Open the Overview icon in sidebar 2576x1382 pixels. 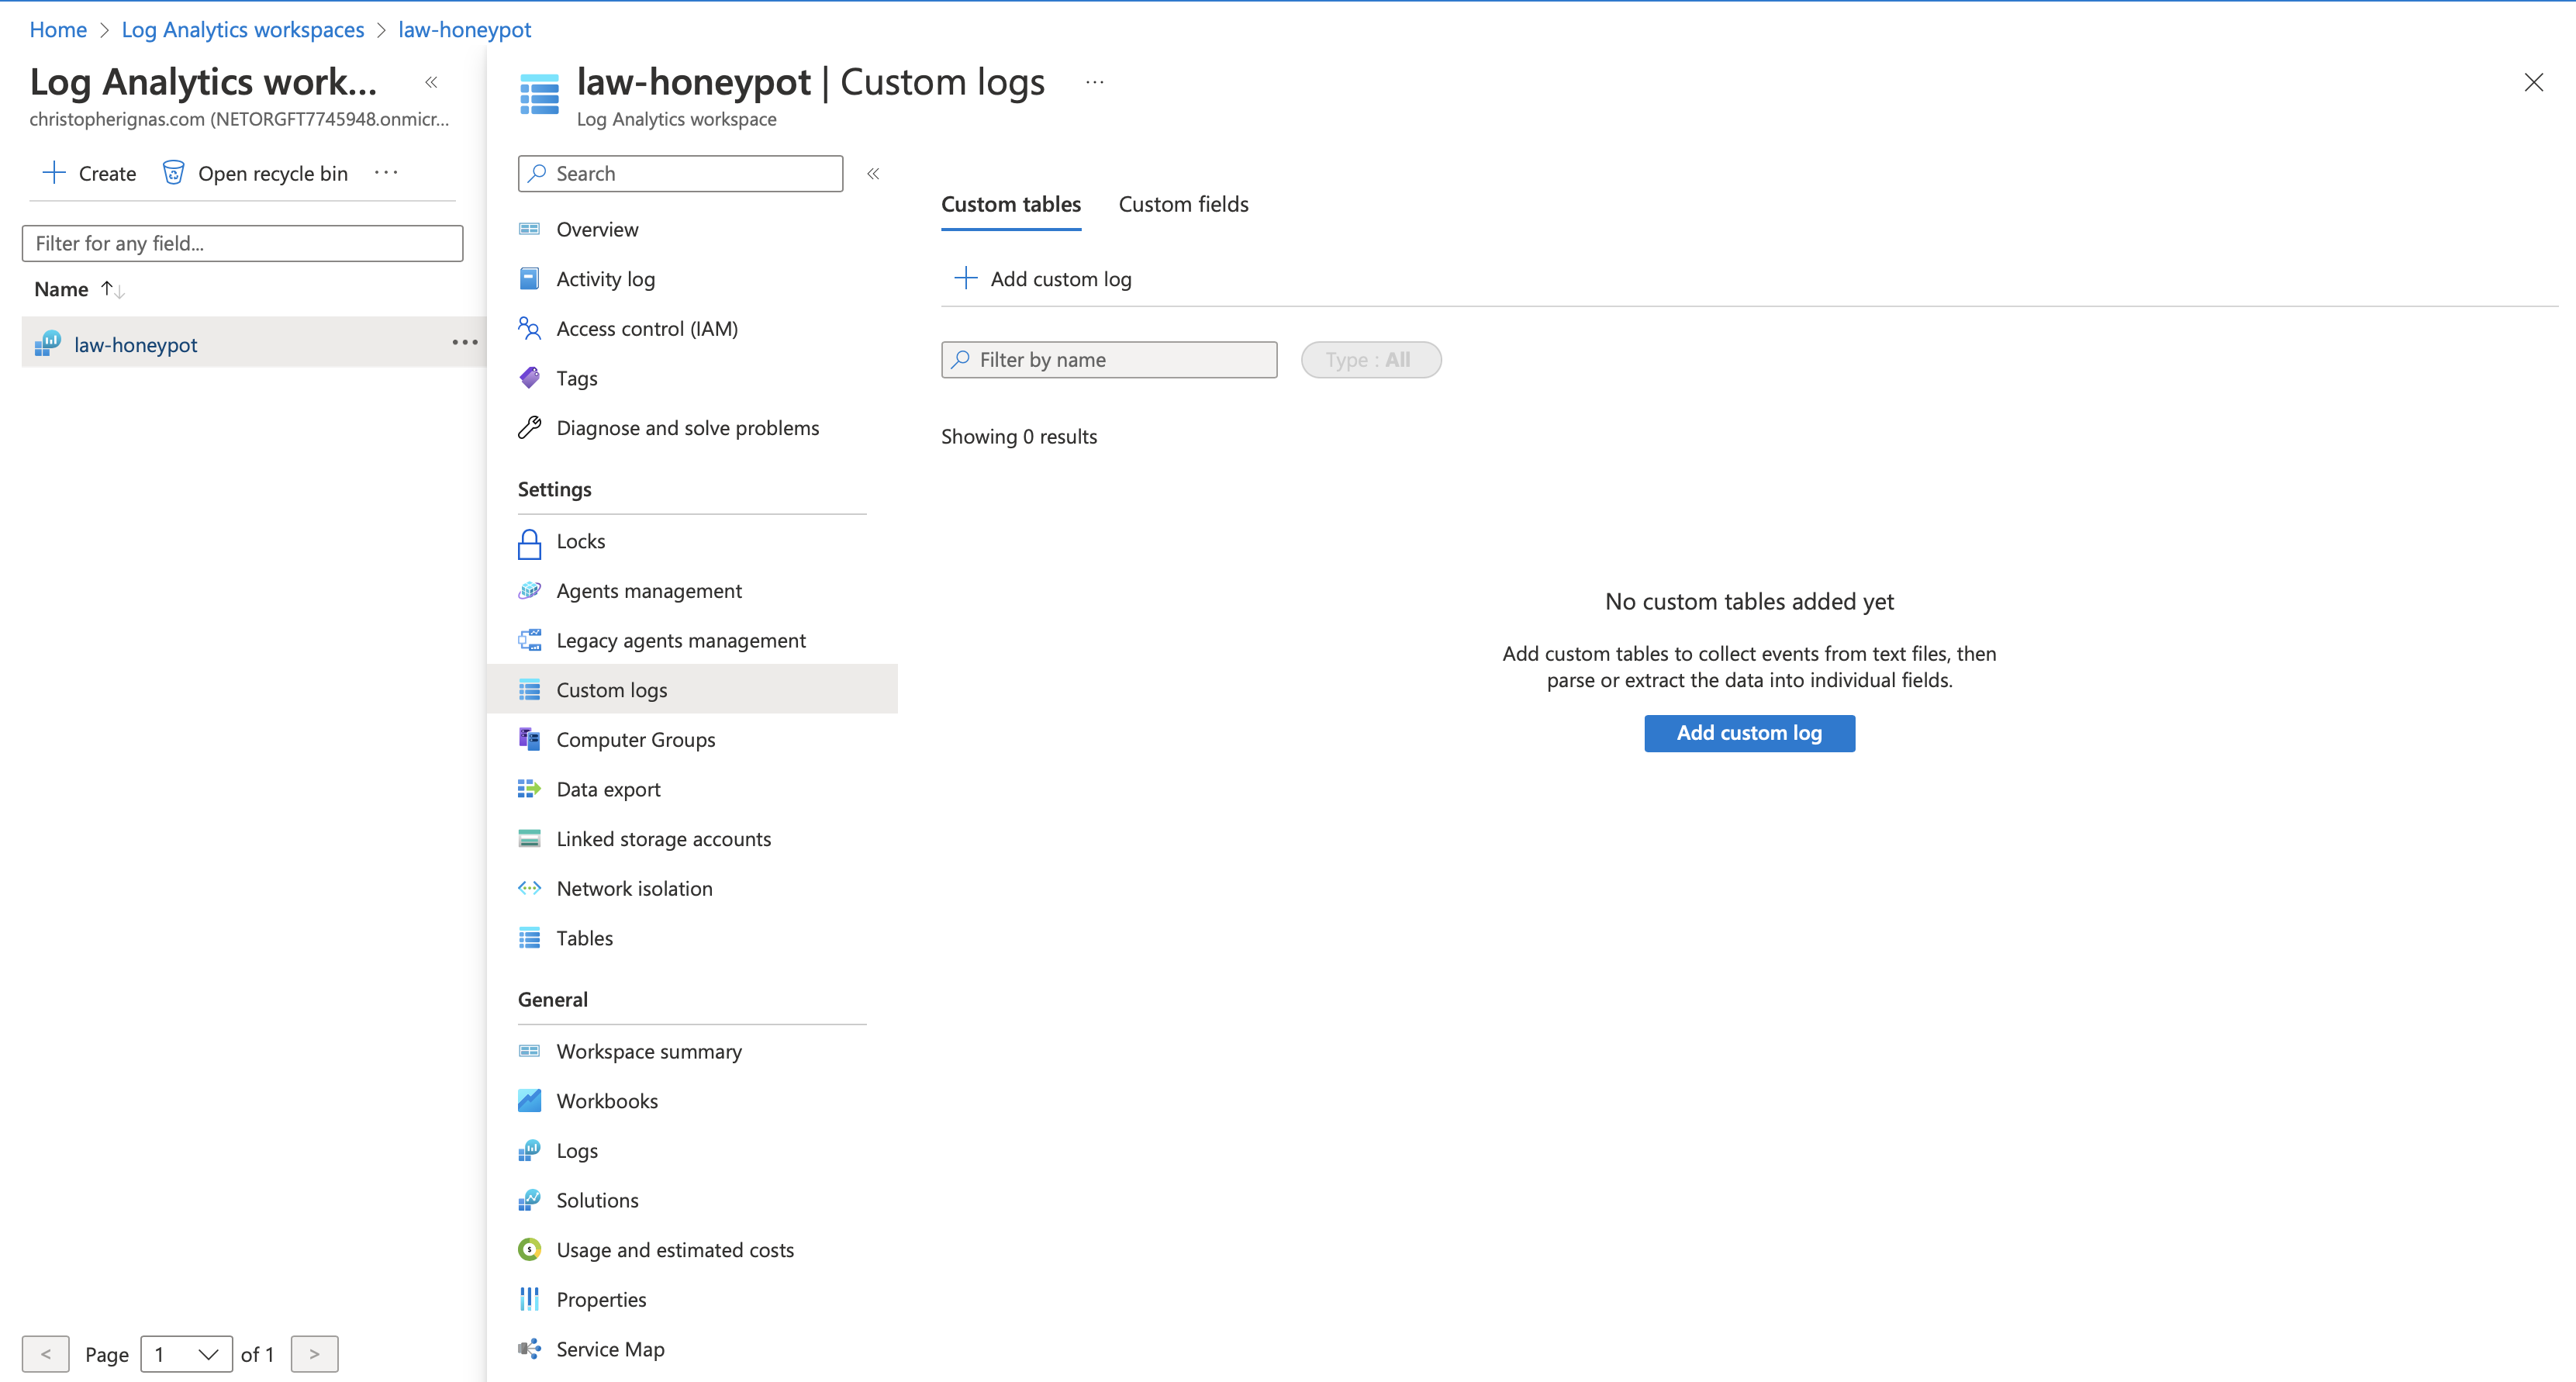(x=529, y=230)
